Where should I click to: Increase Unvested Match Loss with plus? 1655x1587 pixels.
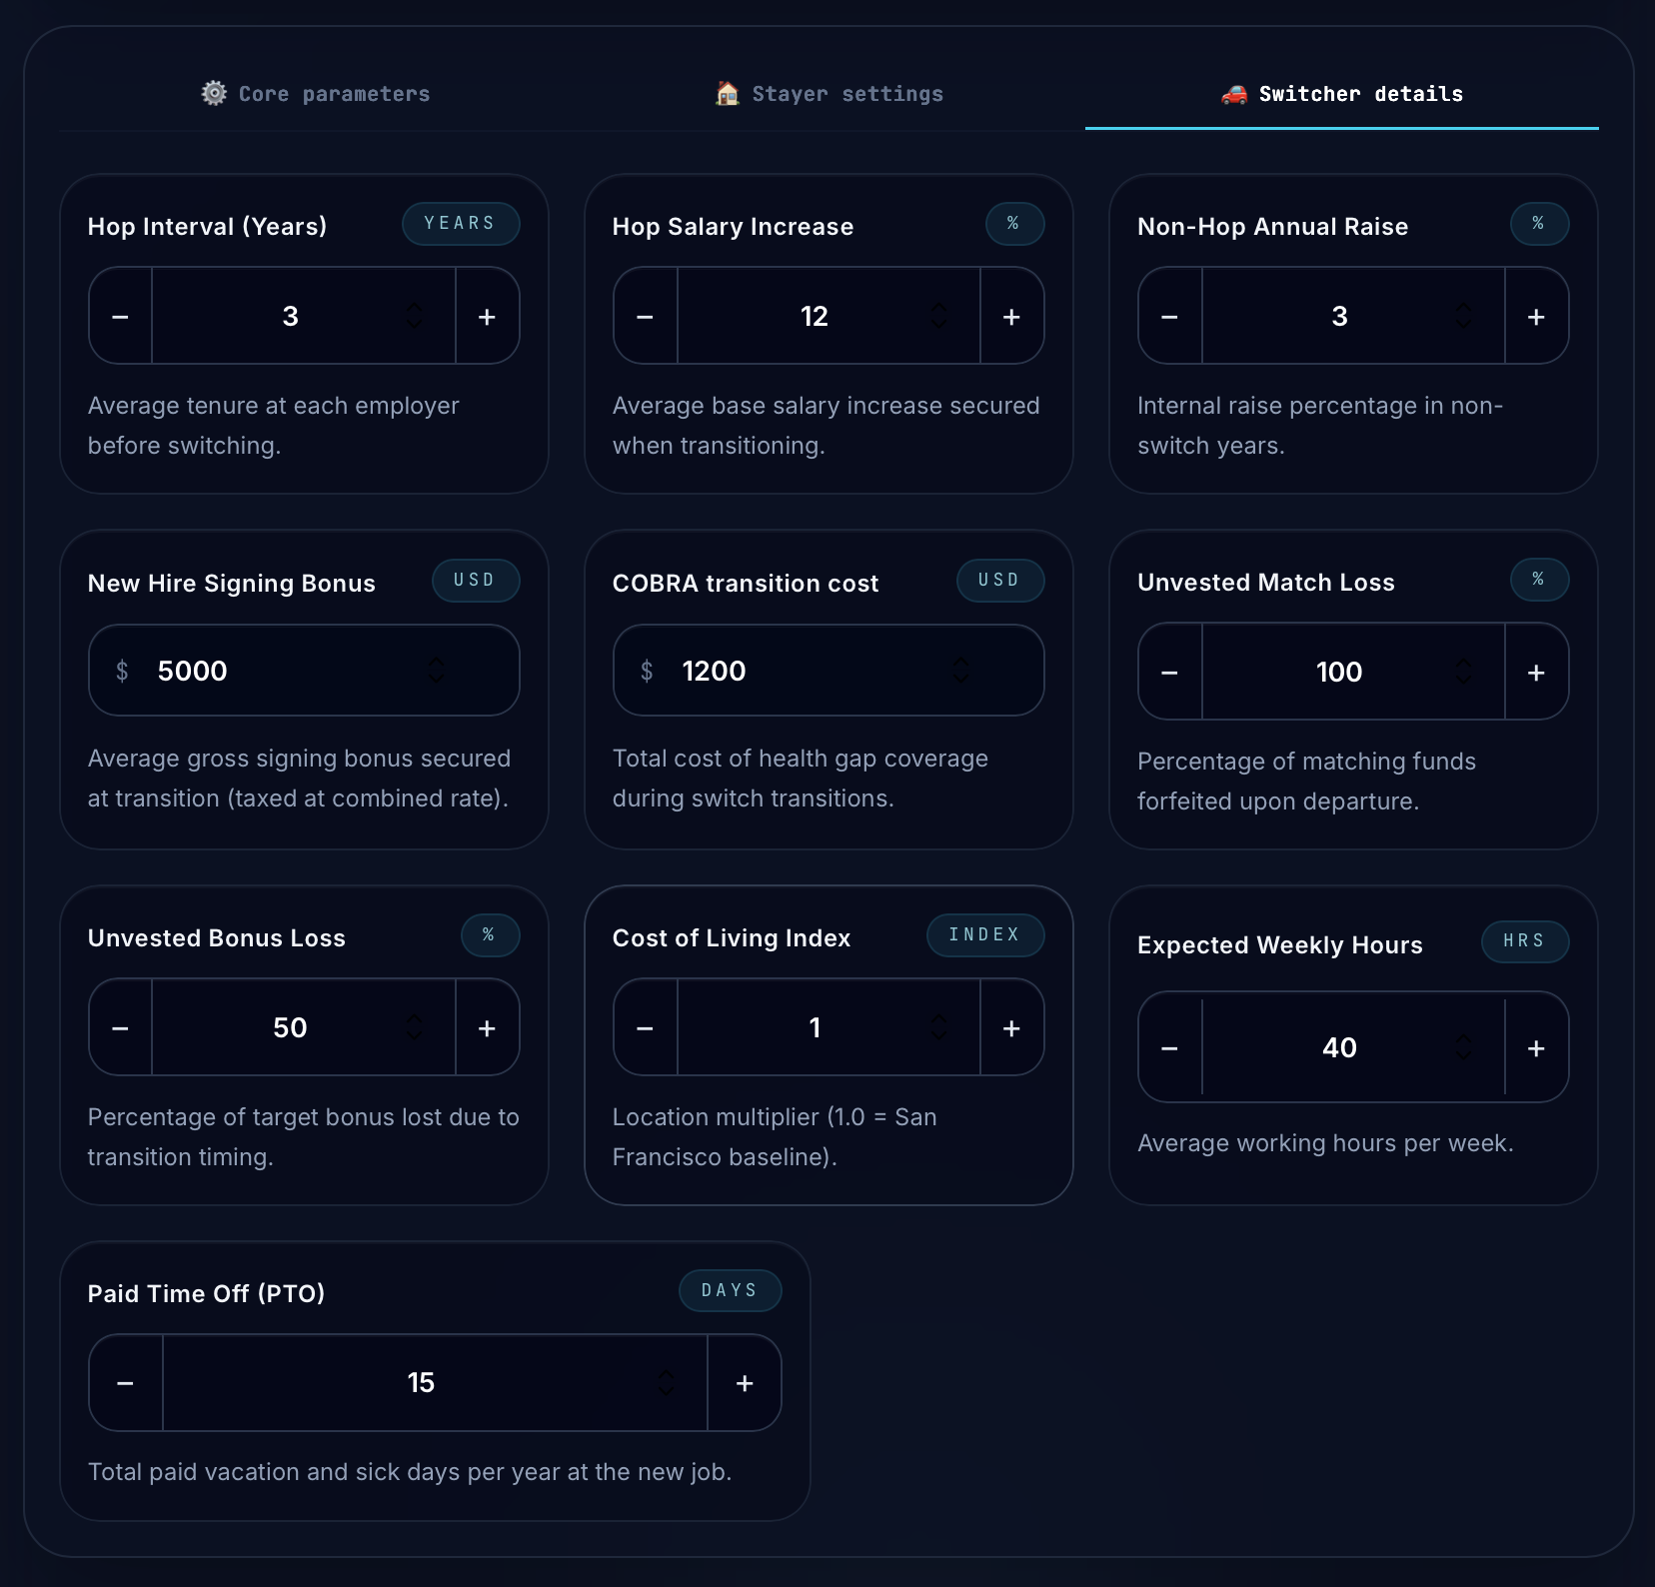[x=1536, y=673]
